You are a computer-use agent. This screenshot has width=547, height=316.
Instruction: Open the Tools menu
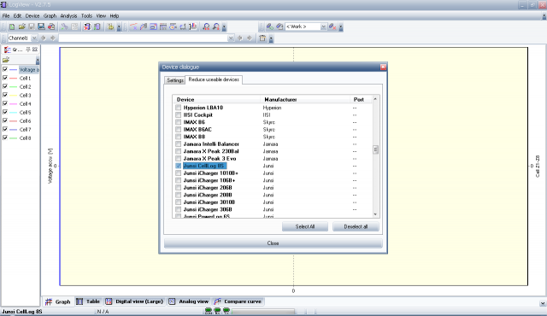click(x=86, y=16)
